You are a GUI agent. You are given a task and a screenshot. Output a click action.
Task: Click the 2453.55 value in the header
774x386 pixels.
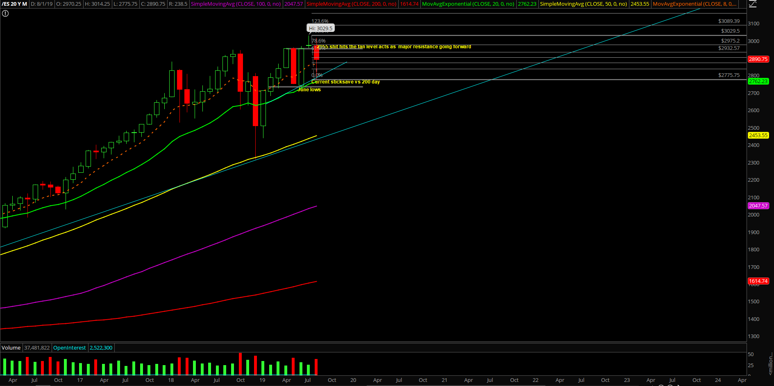pyautogui.click(x=640, y=4)
